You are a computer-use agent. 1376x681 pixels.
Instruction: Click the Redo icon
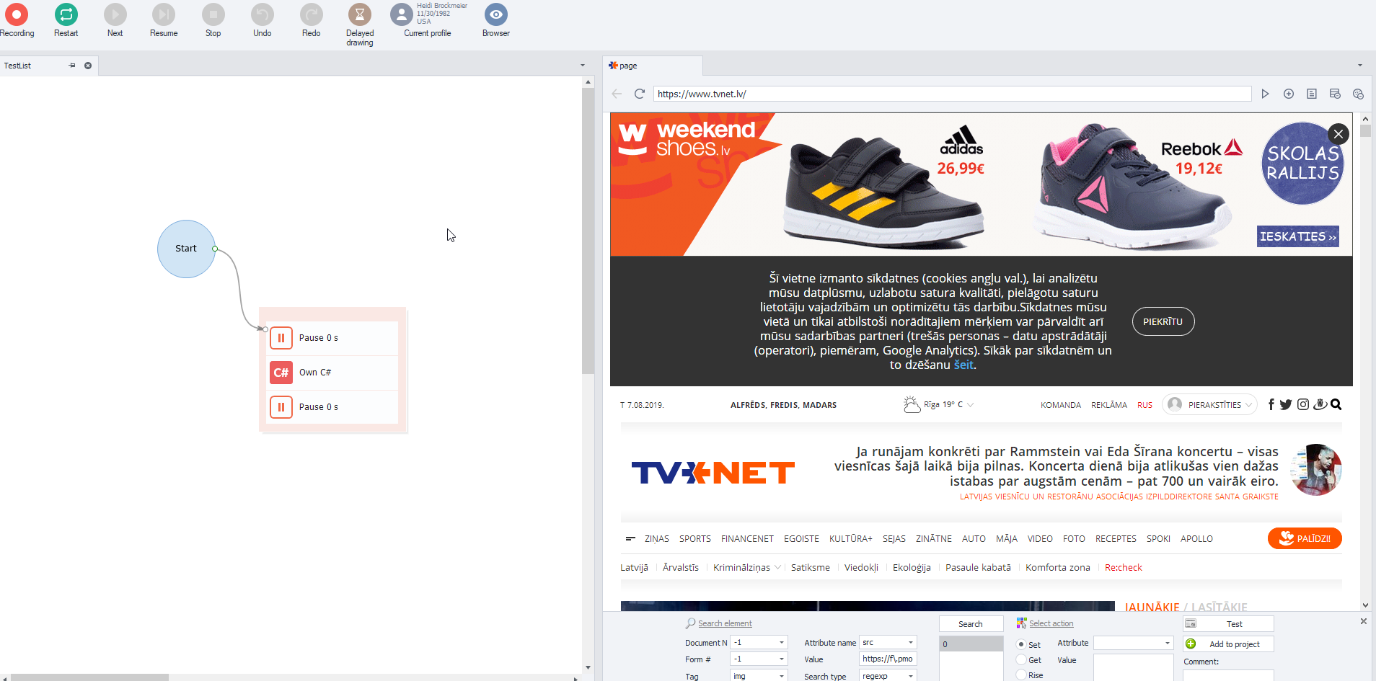312,14
